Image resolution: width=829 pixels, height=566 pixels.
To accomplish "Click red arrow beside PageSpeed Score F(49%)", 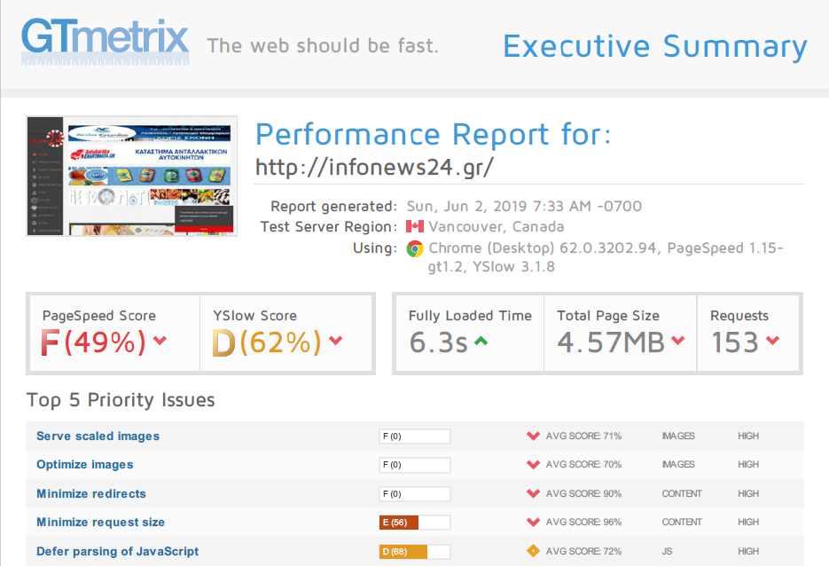I will click(x=160, y=342).
